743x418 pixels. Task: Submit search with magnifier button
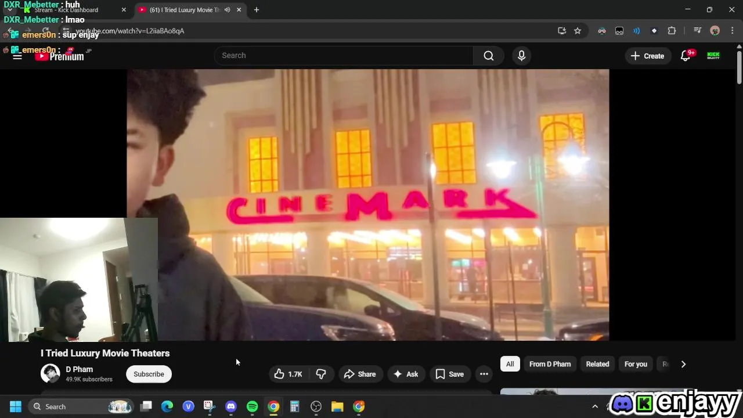pyautogui.click(x=489, y=56)
